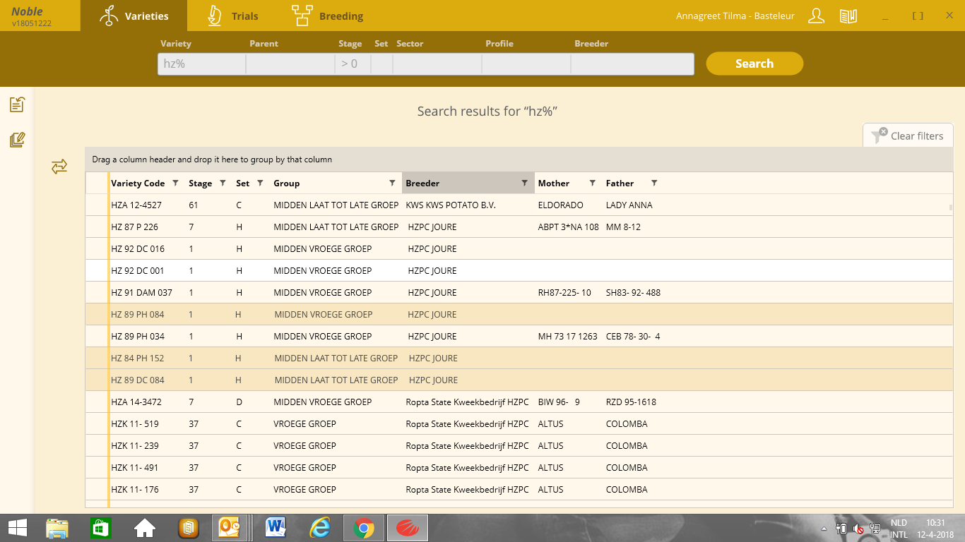Open Group column filter
965x542 pixels.
(392, 183)
